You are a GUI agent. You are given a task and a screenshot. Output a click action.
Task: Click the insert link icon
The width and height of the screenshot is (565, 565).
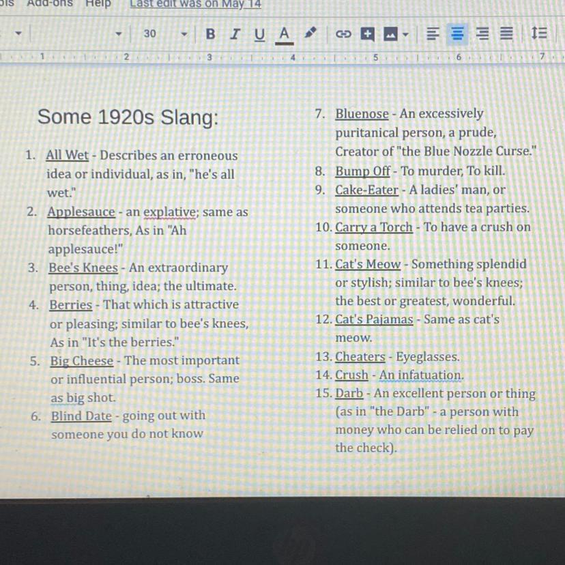point(343,34)
